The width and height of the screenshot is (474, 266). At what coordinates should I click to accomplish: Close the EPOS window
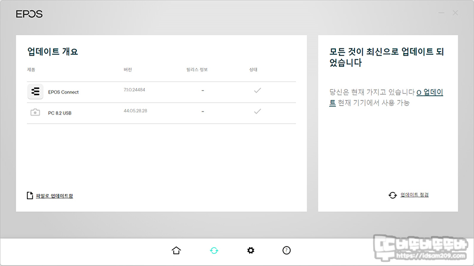pos(455,13)
